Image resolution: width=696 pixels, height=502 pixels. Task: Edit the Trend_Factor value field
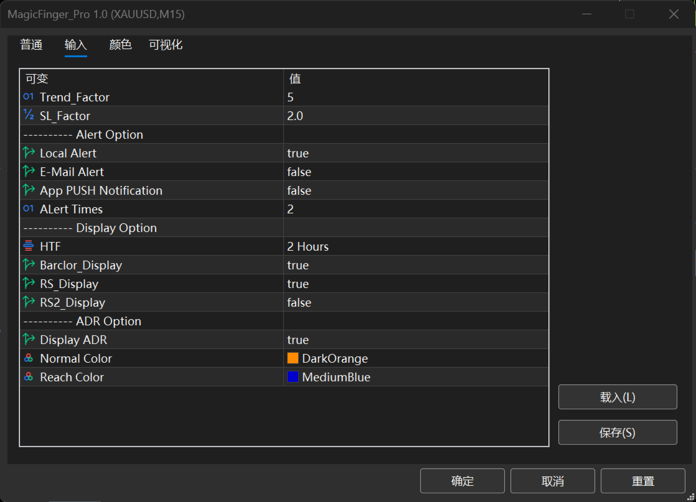[x=416, y=97]
